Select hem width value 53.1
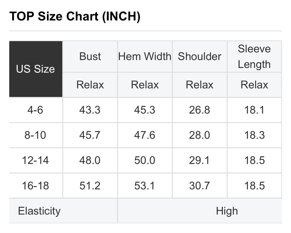Screen dimensions: 291x233 click(145, 186)
